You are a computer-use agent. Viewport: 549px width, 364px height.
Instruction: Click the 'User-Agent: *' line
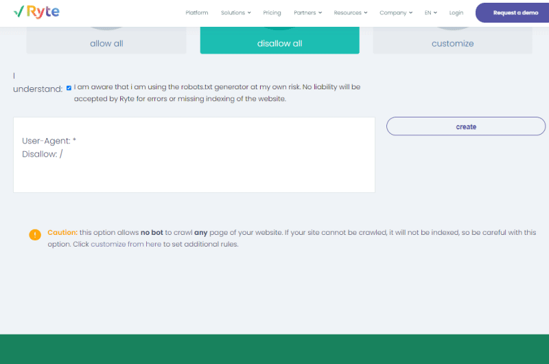tap(49, 141)
